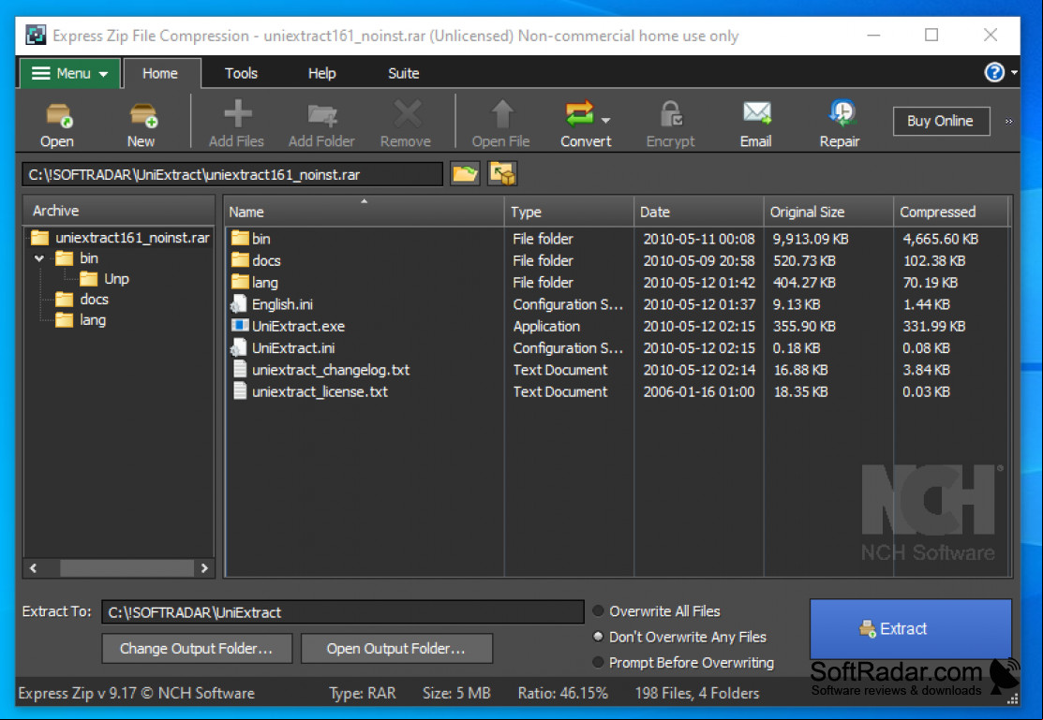Select uniextract161_noinst.rar root in tree
1043x720 pixels.
click(132, 237)
